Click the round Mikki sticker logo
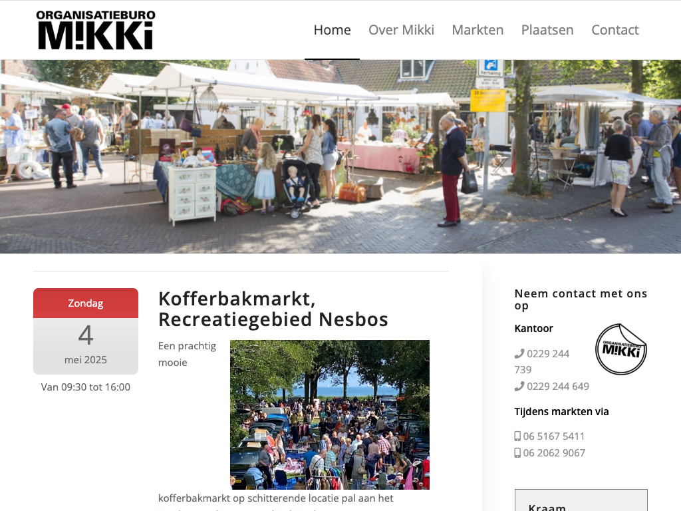The width and height of the screenshot is (681, 511). pos(620,349)
